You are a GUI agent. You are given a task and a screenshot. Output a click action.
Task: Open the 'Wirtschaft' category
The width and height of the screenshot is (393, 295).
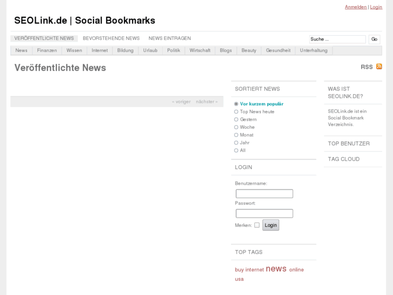[x=200, y=50]
